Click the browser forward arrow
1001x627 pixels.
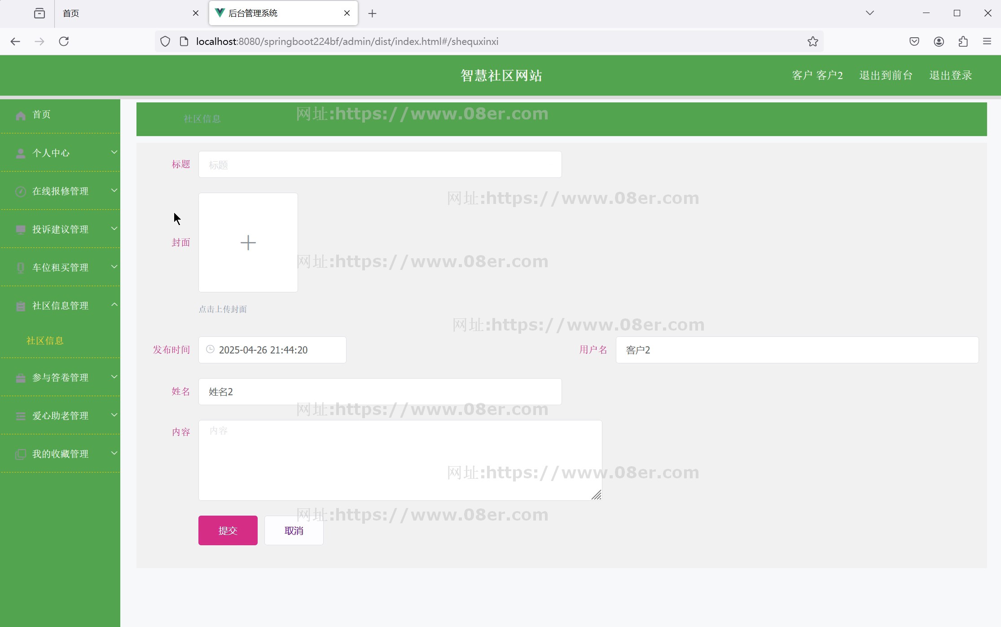[40, 41]
